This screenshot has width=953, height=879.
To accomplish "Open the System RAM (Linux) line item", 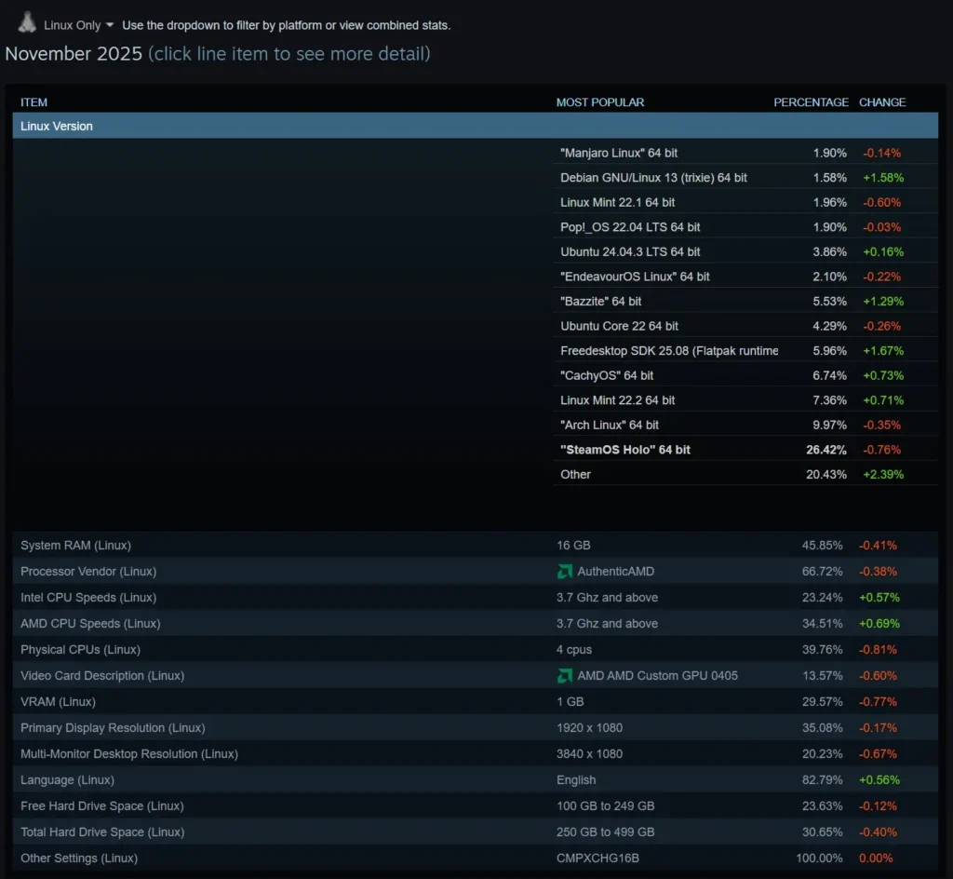I will point(75,545).
